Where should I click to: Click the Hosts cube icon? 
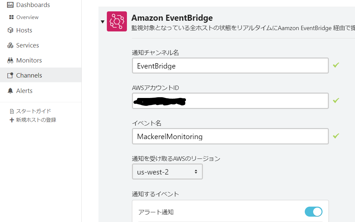click(x=10, y=30)
